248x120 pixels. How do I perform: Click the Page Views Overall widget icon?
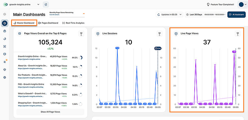pos(20,34)
